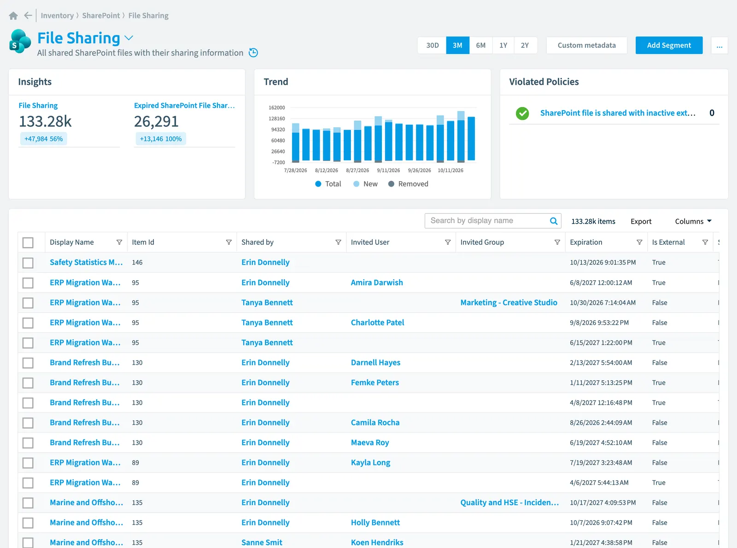This screenshot has height=548, width=737.
Task: Filter the Shared by column
Action: tap(339, 242)
